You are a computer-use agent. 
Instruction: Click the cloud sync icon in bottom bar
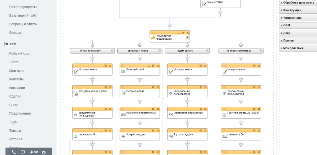pyautogui.click(x=44, y=152)
